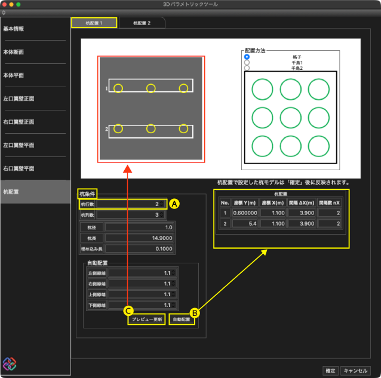Image resolution: width=381 pixels, height=378 pixels.
Task: Click the No. column header in pile table
Action: click(x=225, y=202)
